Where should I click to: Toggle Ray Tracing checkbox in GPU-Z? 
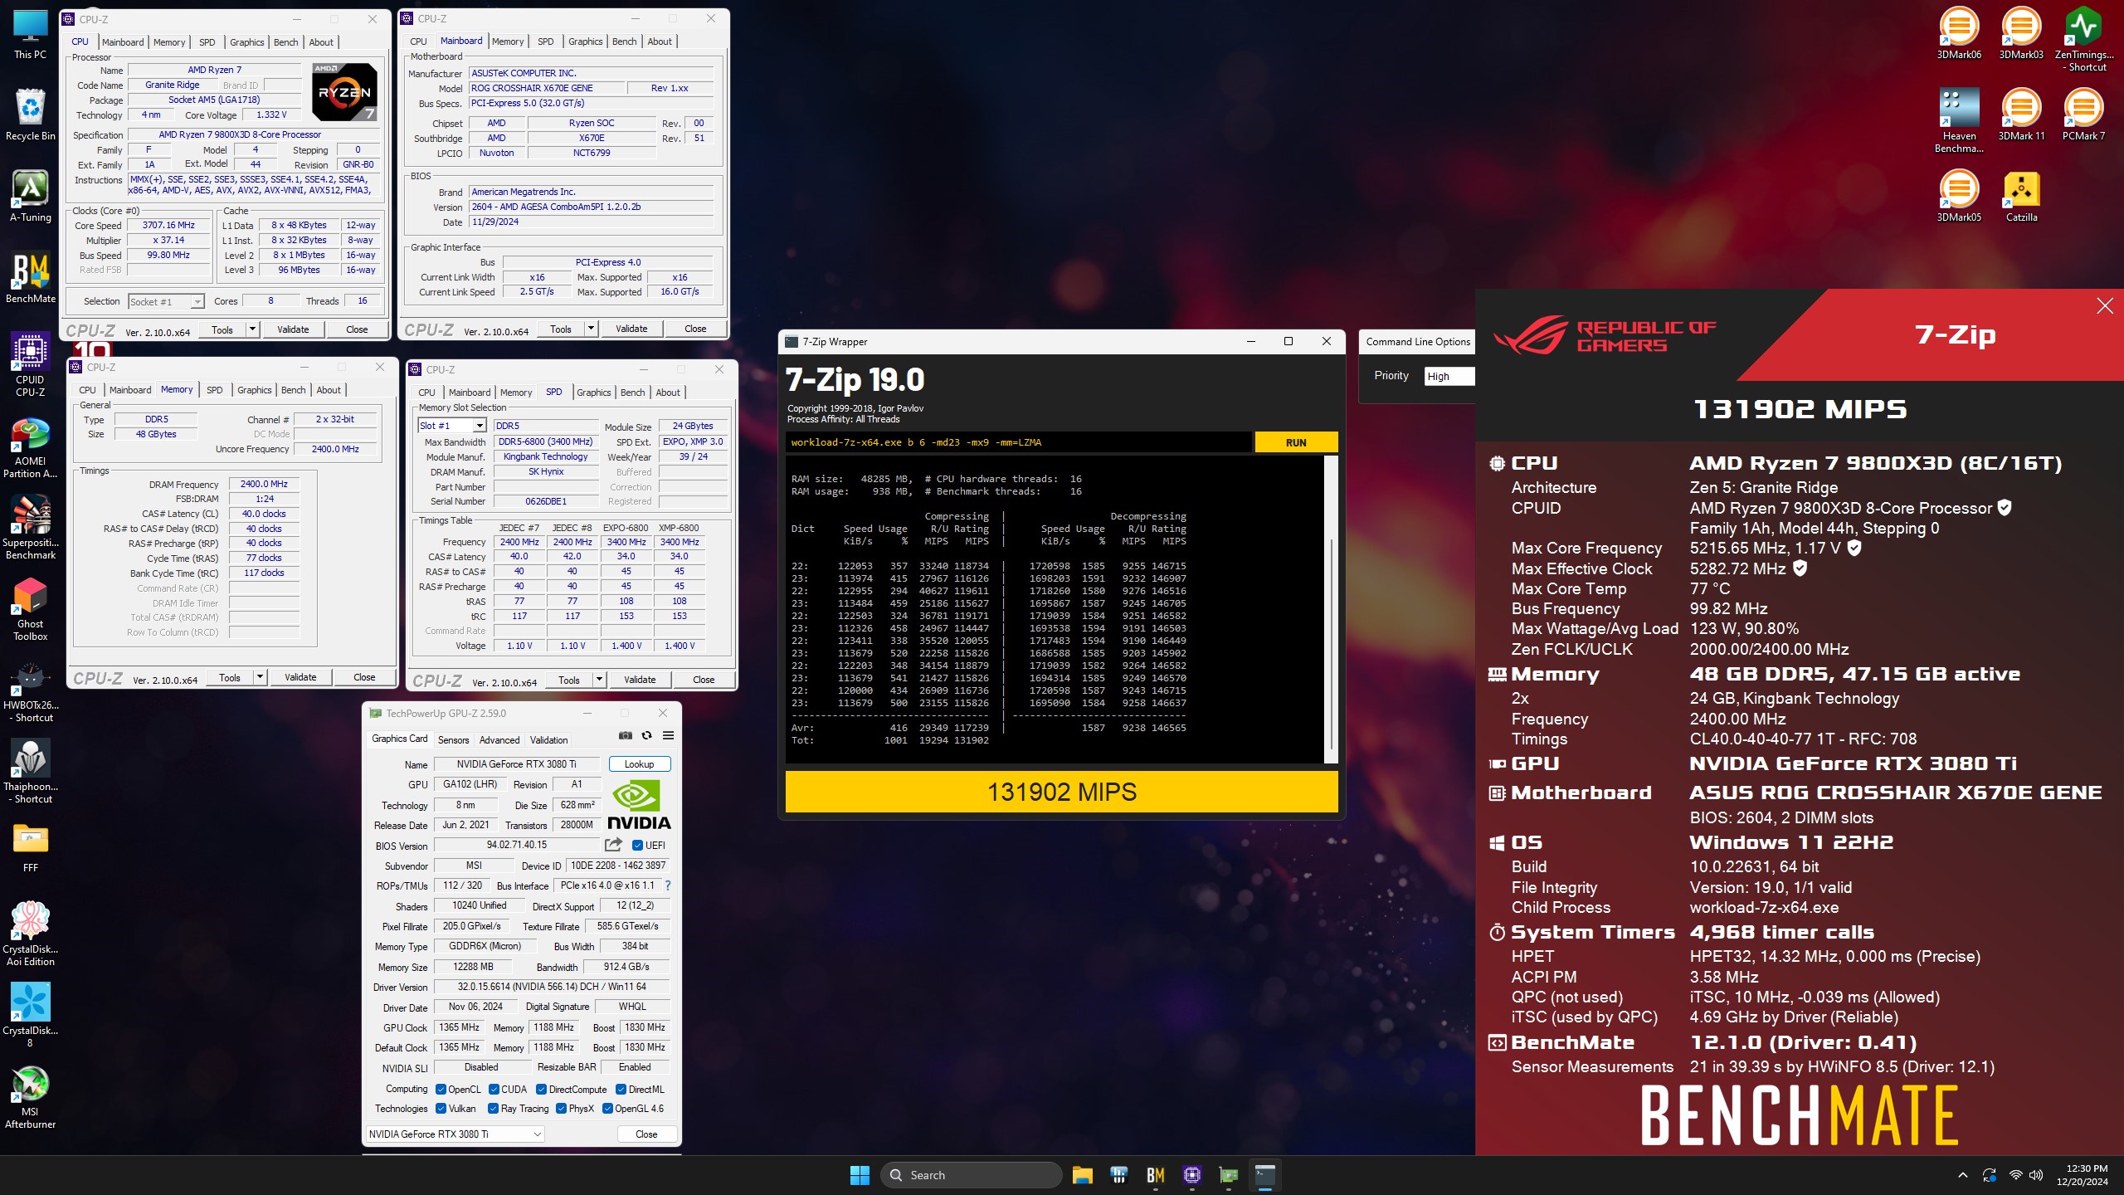coord(494,1109)
